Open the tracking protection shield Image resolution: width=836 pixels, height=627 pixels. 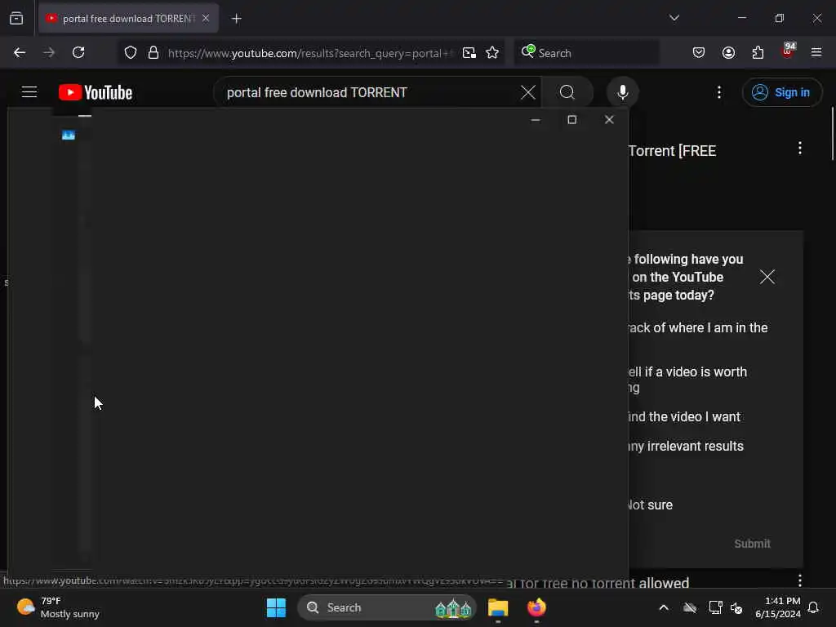pyautogui.click(x=131, y=52)
